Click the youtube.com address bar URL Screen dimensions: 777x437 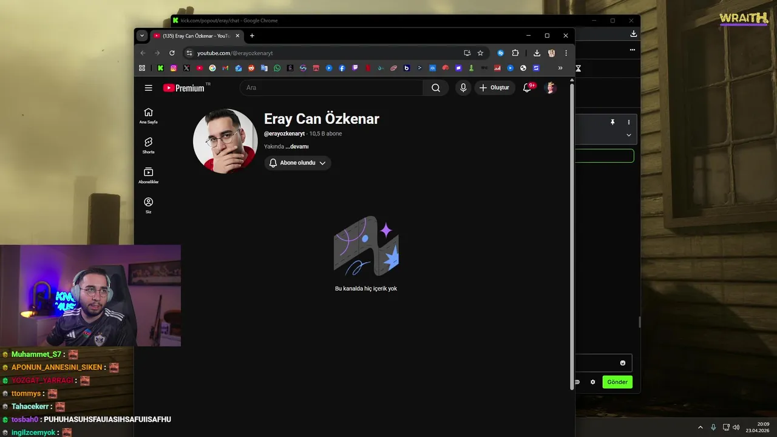pyautogui.click(x=235, y=53)
